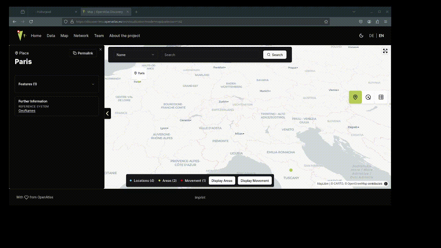Click the OpenAtlas logo
The height and width of the screenshot is (248, 441).
(21, 35)
